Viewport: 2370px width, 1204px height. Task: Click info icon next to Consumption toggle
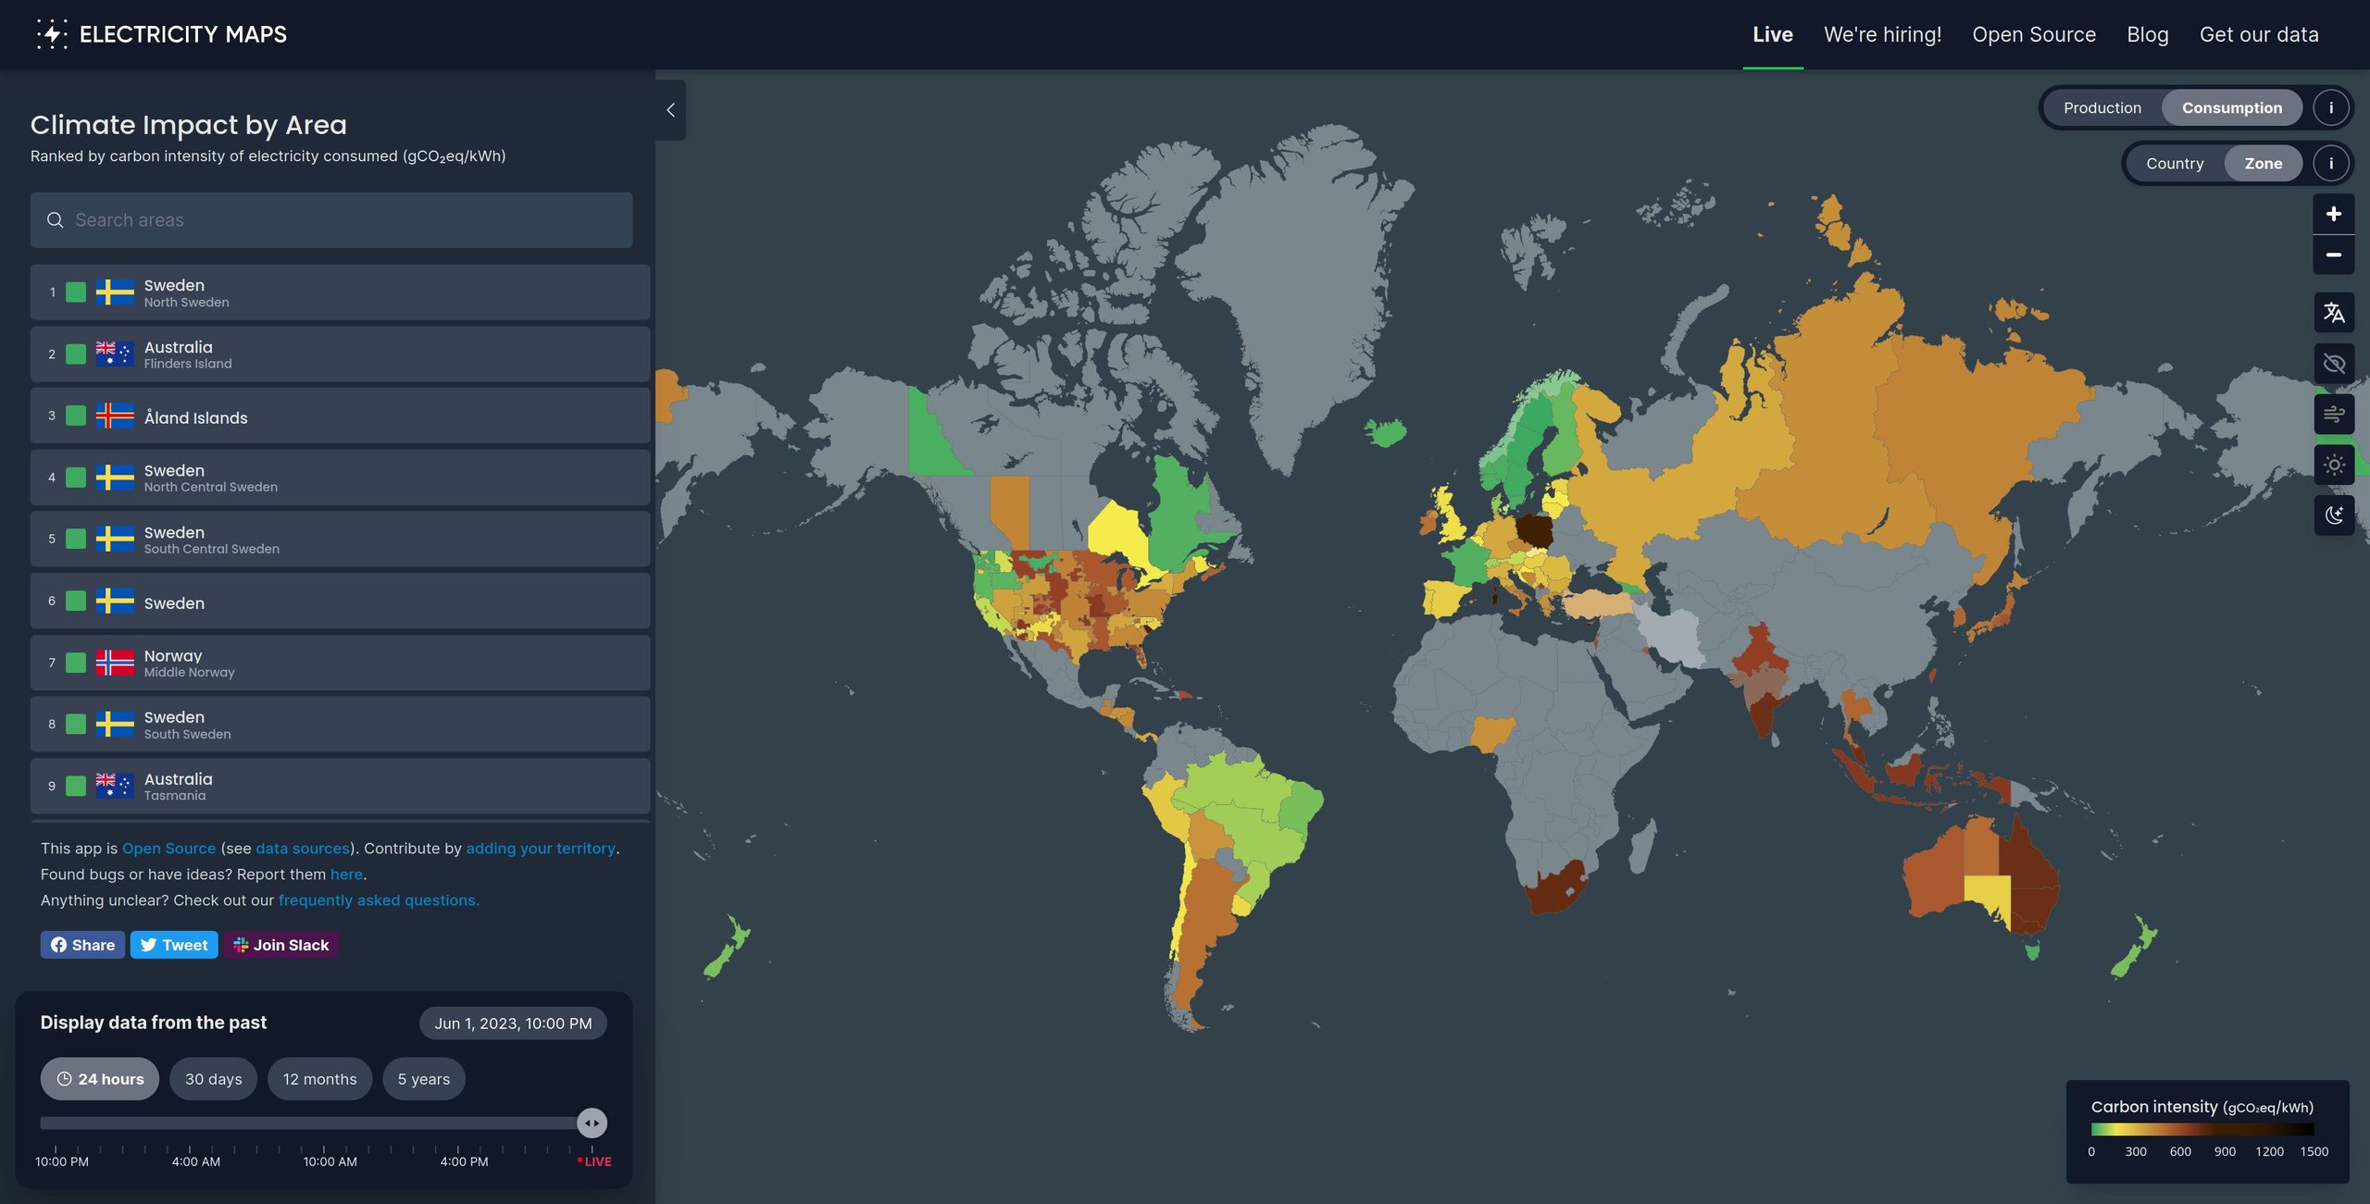pyautogui.click(x=2330, y=108)
